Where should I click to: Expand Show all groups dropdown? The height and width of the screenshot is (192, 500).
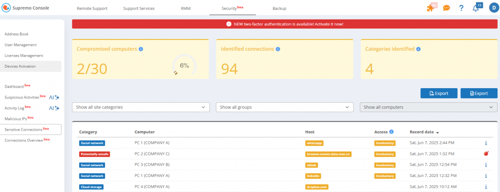tap(285, 107)
